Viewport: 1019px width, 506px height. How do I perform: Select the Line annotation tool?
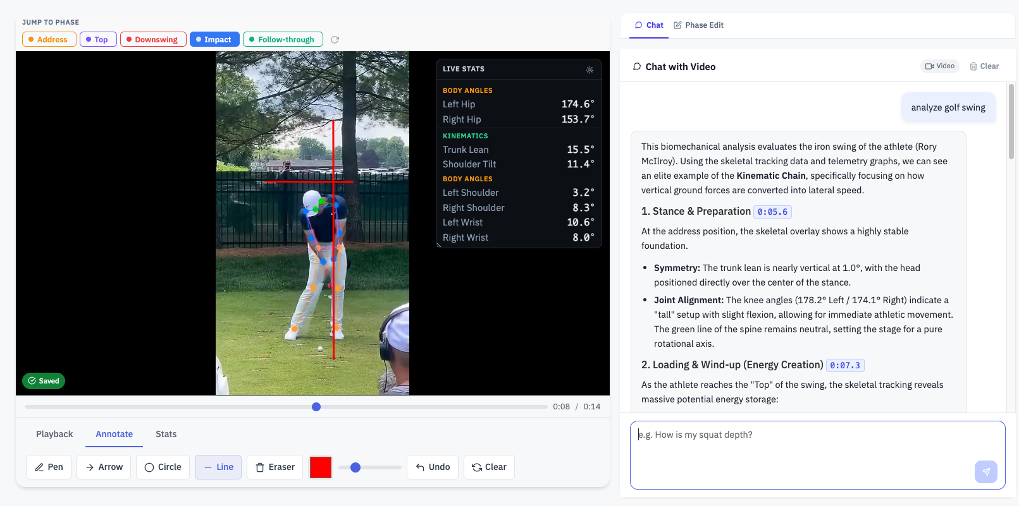click(218, 467)
